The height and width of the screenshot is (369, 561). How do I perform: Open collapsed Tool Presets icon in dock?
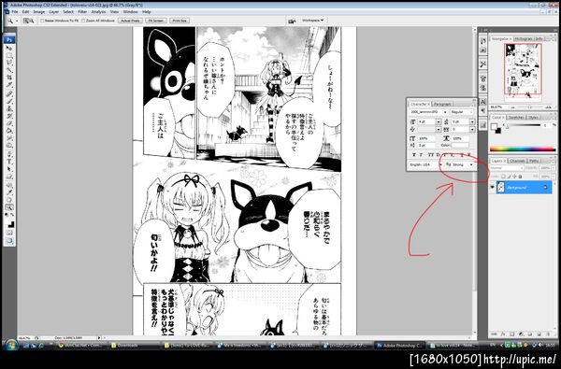point(483,64)
